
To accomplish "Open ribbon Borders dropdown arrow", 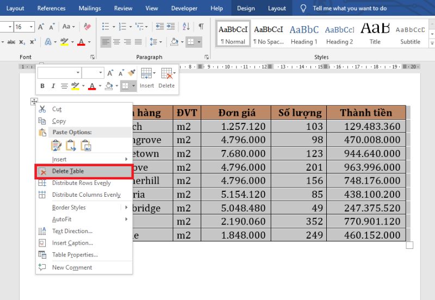I will click(199, 42).
